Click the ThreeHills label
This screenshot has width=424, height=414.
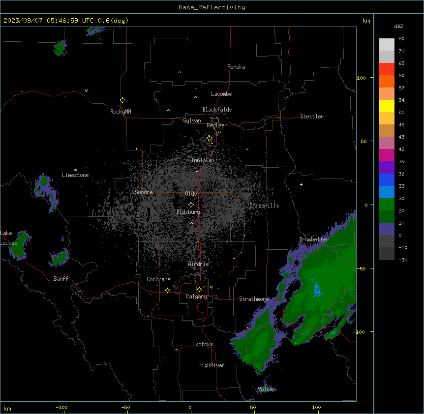(x=264, y=206)
